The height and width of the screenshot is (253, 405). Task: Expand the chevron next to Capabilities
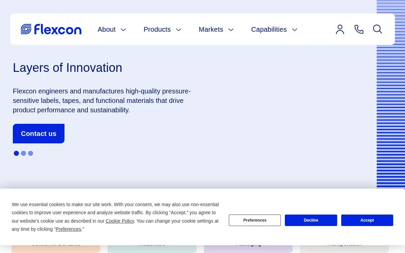pyautogui.click(x=295, y=30)
